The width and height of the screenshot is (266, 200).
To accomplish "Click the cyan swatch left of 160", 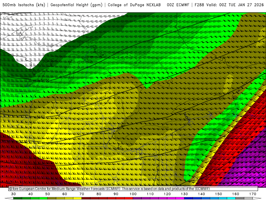I will (x=231, y=198).
